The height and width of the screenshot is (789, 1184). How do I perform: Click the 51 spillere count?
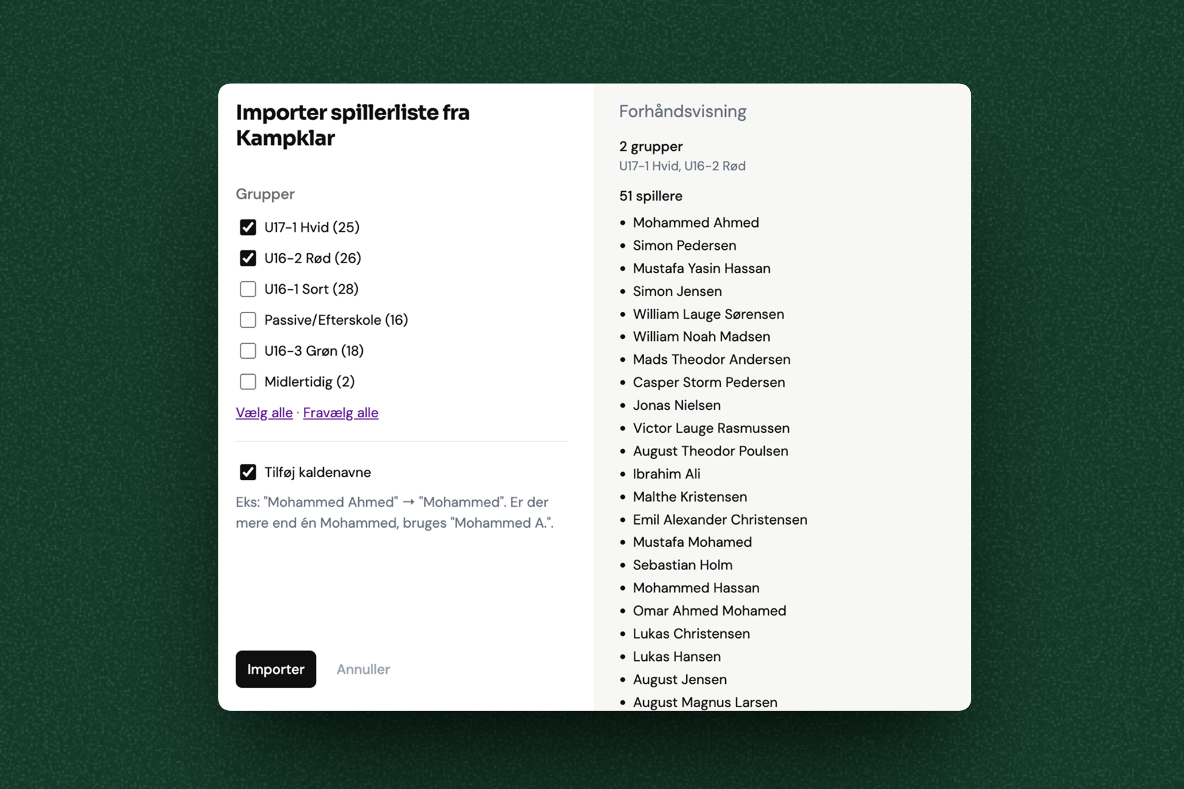coord(652,196)
